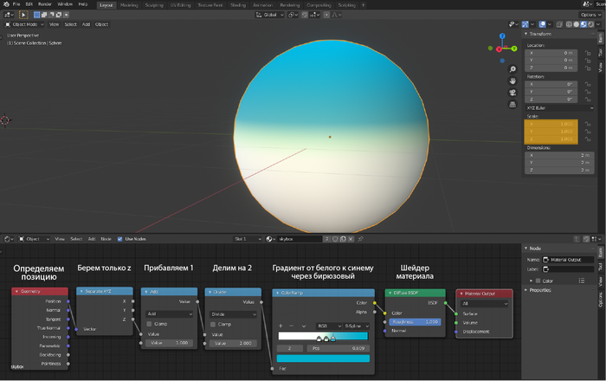This screenshot has width=606, height=381.
Task: Click the X axis bubble on navigation gizmo
Action: (x=499, y=49)
